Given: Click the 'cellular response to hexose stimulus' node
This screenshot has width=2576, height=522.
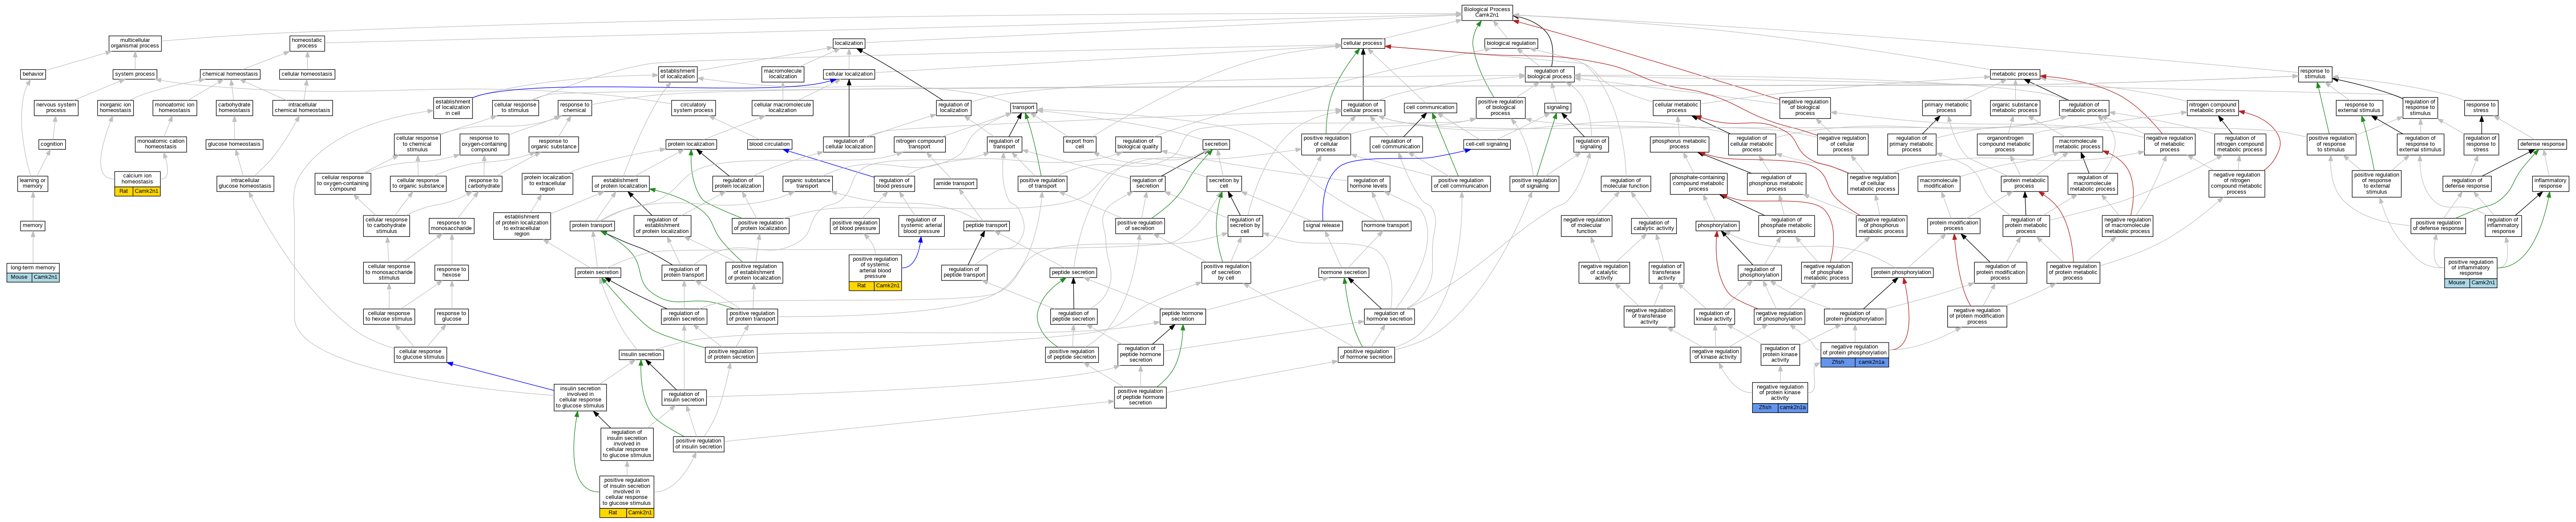Looking at the screenshot, I should [389, 316].
